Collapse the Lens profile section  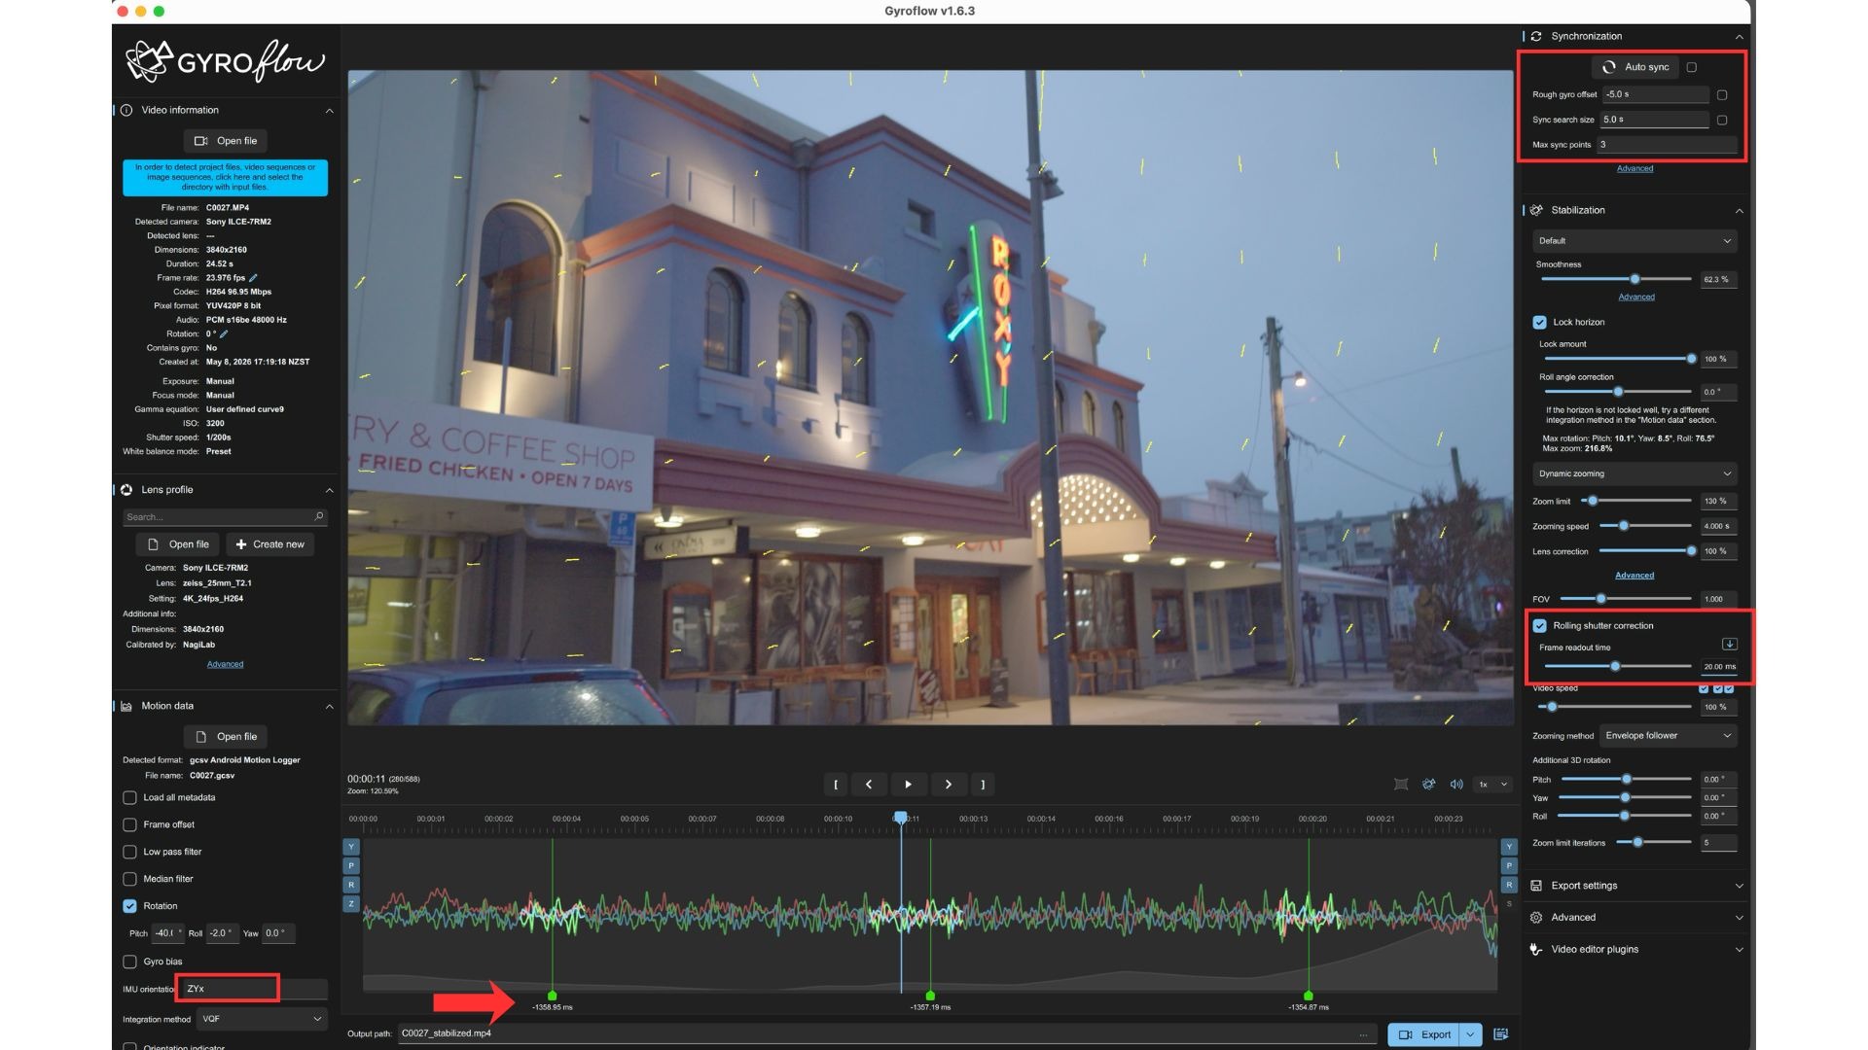pyautogui.click(x=329, y=490)
